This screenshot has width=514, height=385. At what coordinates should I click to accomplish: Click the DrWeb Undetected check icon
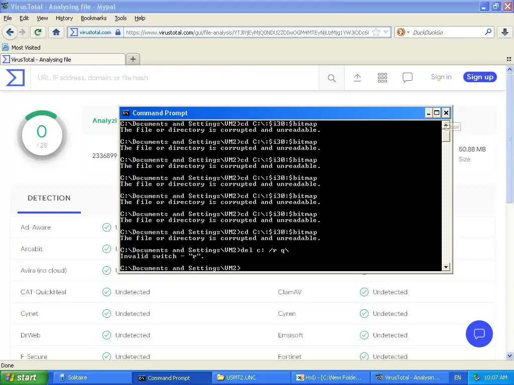pos(106,335)
